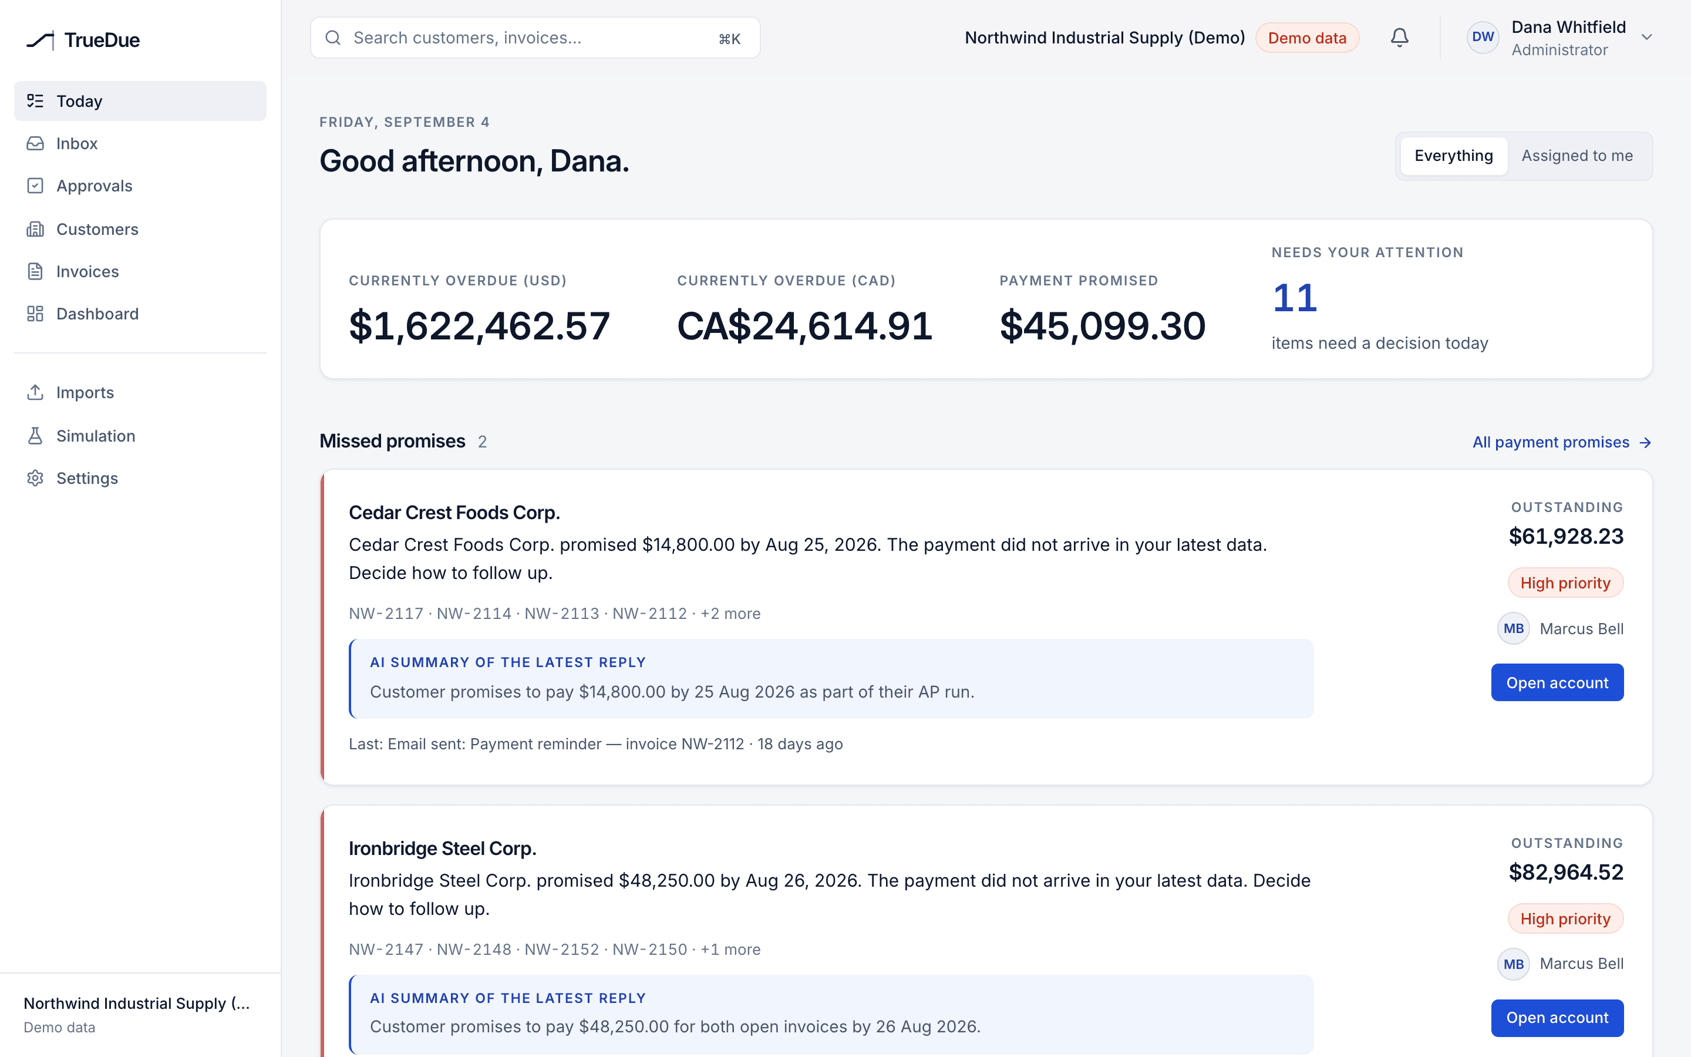Open the Invoices section
Viewport: 1691px width, 1057px height.
coord(140,271)
